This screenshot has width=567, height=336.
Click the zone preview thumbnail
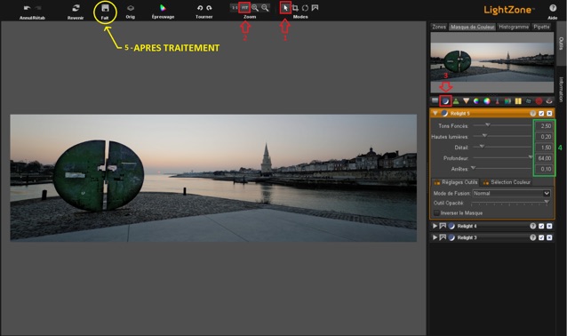491,62
